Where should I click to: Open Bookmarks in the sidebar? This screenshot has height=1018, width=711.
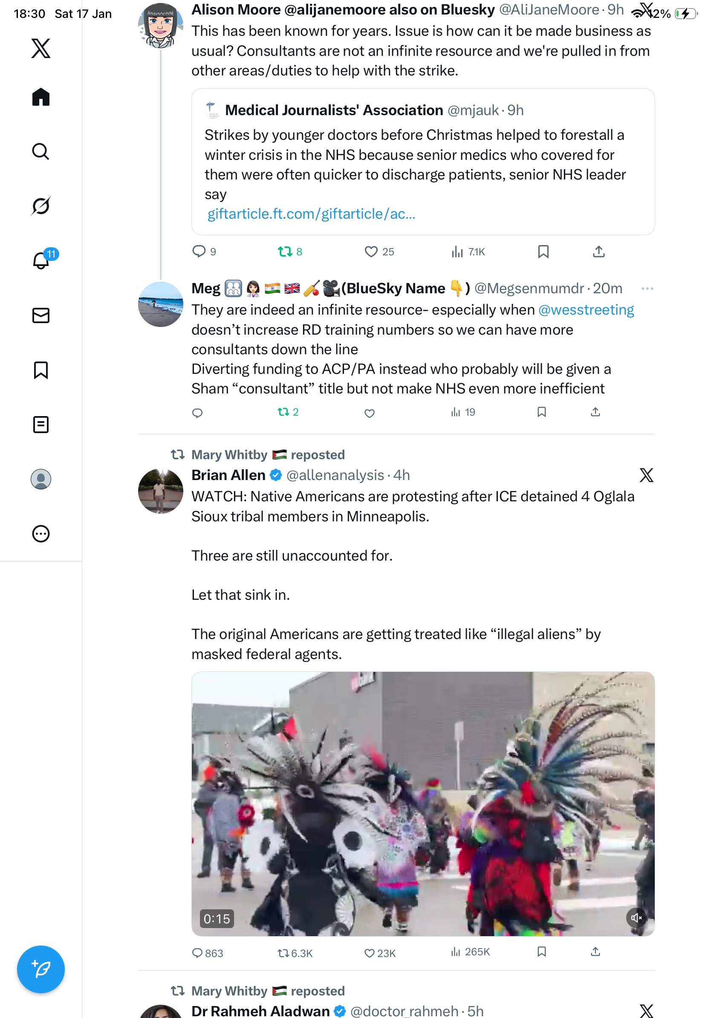[x=41, y=370]
